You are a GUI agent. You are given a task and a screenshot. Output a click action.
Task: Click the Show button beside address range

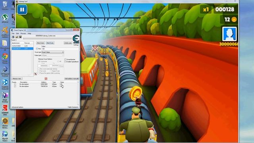(61, 66)
